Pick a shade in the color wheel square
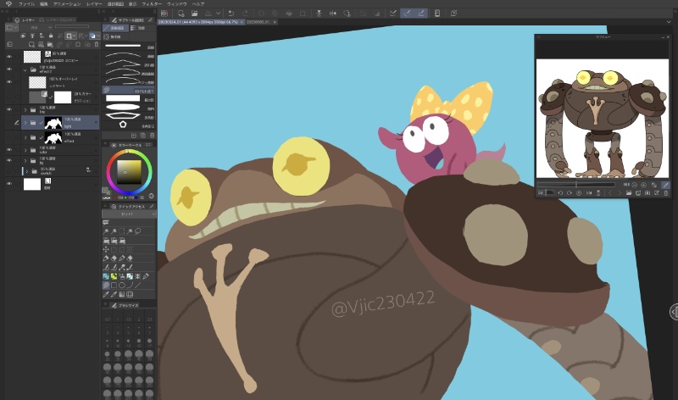Viewport: 678px width, 400px height. [x=129, y=172]
